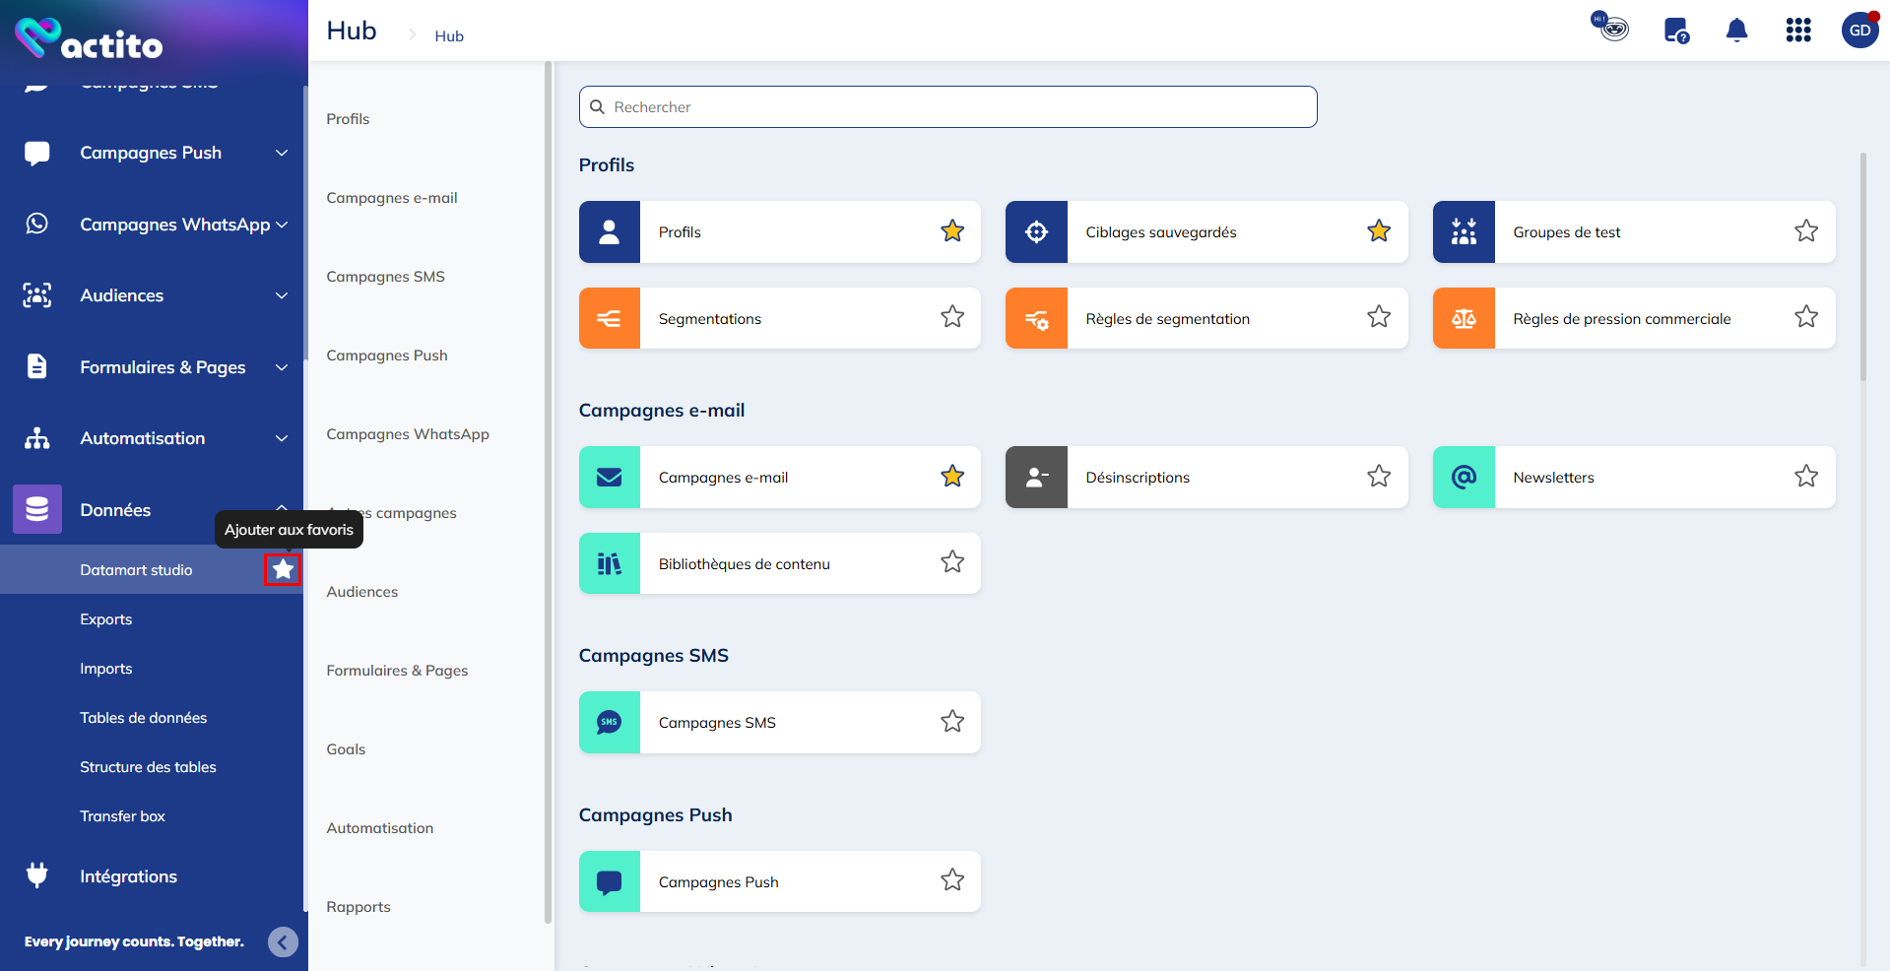Image resolution: width=1890 pixels, height=971 pixels.
Task: Click the Bibliothèques de contenu books icon
Action: (610, 564)
